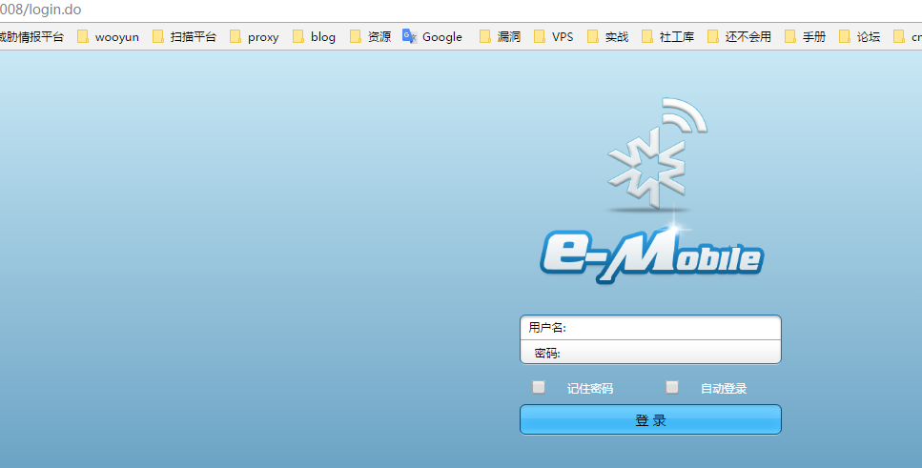Click the e-Mobile text logo
This screenshot has height=468, width=922.
tap(651, 255)
